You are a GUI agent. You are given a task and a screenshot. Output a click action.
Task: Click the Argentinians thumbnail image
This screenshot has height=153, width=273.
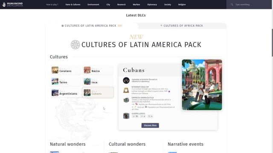pyautogui.click(x=55, y=93)
